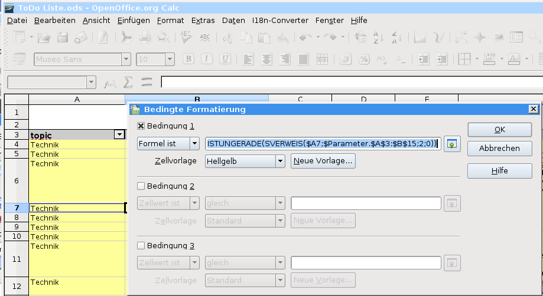The image size is (543, 296).
Task: Enable the Bedingung 3 checkbox
Action: click(141, 245)
